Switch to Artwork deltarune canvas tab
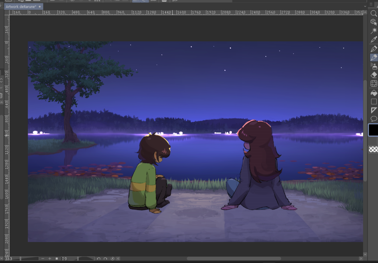Image resolution: width=378 pixels, height=263 pixels. (x=21, y=7)
